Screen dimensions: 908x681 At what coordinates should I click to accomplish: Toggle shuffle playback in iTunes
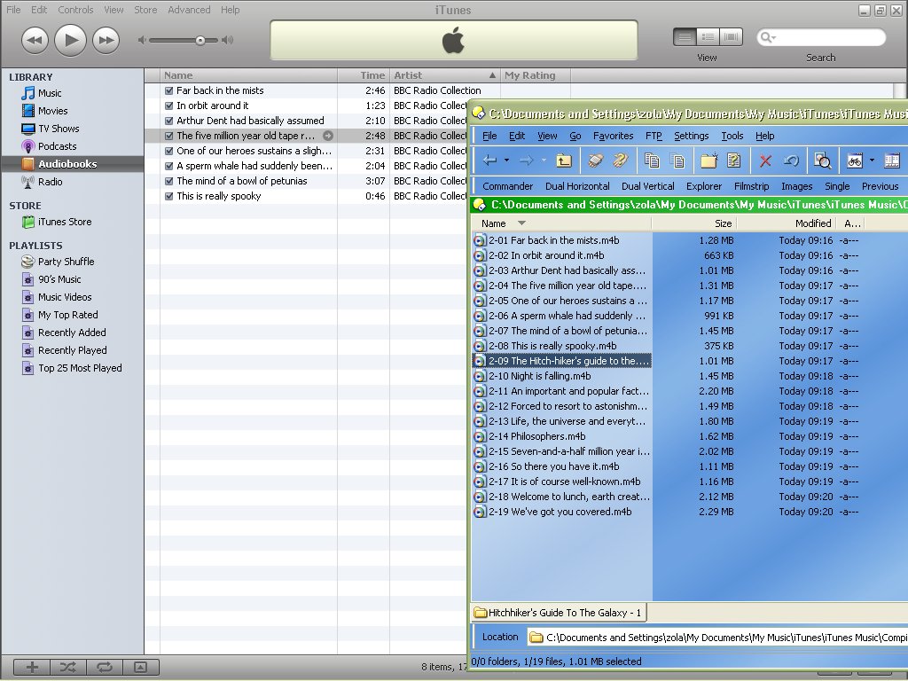pos(68,667)
